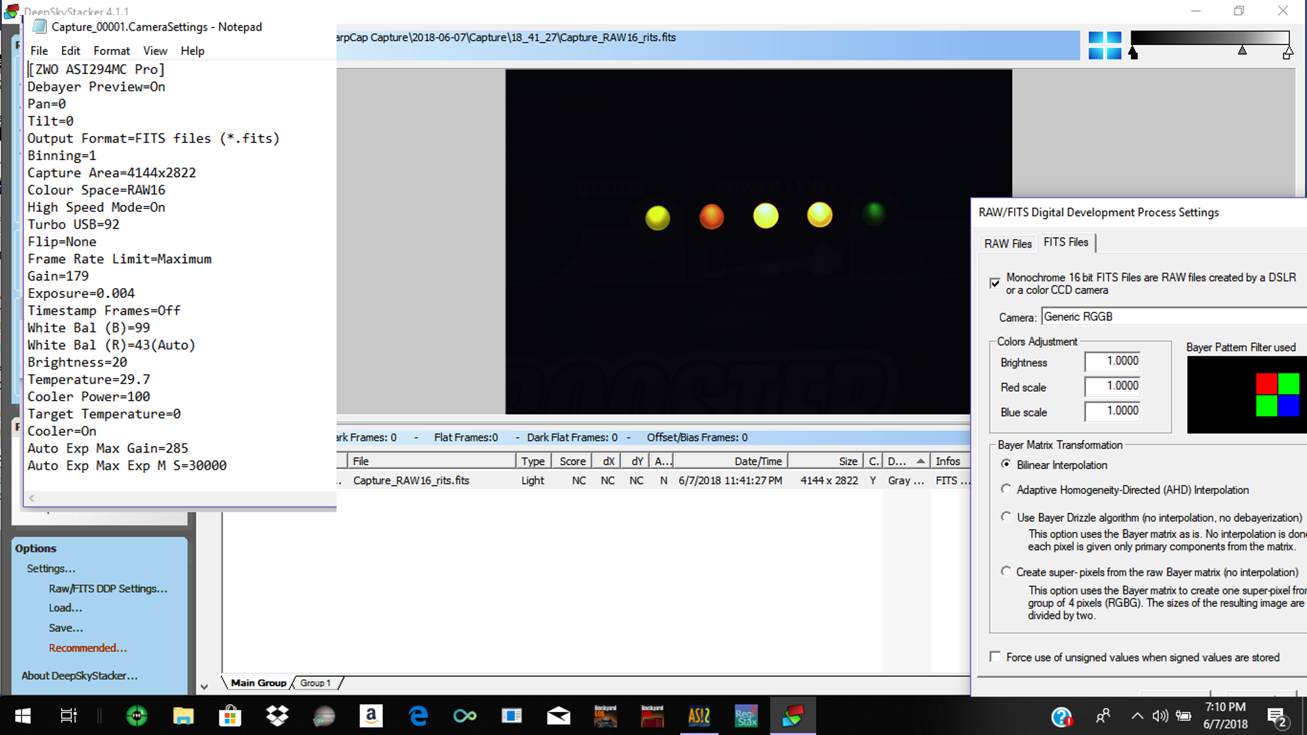Click Load... in Options panel
This screenshot has height=735, width=1307.
pyautogui.click(x=65, y=608)
